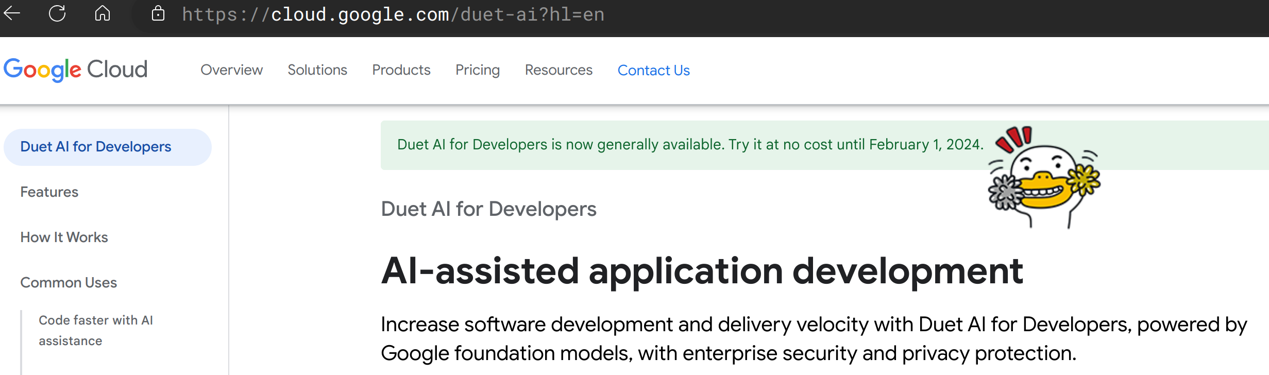Viewport: 1269px width, 375px height.
Task: Jump to How It Works section
Action: pyautogui.click(x=64, y=237)
